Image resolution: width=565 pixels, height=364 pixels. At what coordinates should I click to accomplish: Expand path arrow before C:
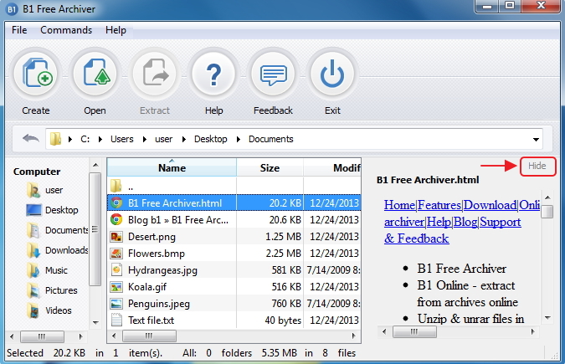(x=70, y=139)
